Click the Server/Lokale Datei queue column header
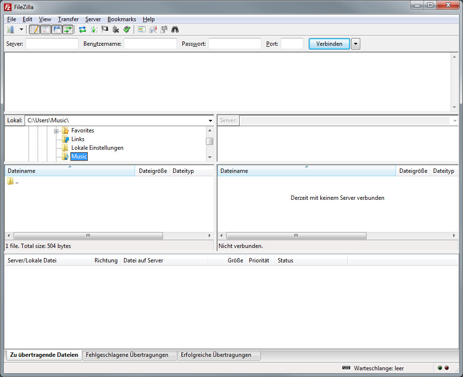 pyautogui.click(x=48, y=260)
